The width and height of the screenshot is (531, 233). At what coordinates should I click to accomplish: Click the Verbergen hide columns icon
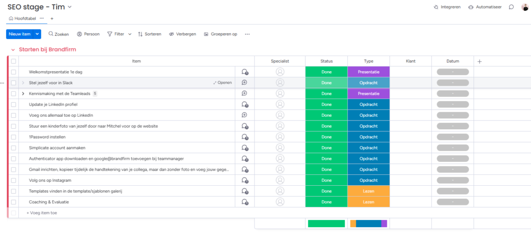[171, 34]
